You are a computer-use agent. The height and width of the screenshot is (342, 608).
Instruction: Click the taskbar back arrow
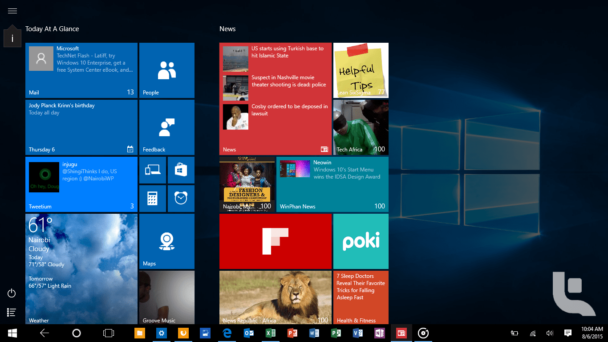pyautogui.click(x=44, y=333)
